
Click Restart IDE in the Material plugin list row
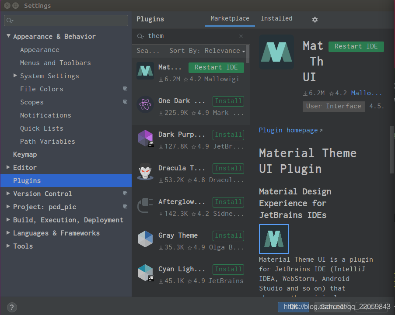pyautogui.click(x=216, y=67)
